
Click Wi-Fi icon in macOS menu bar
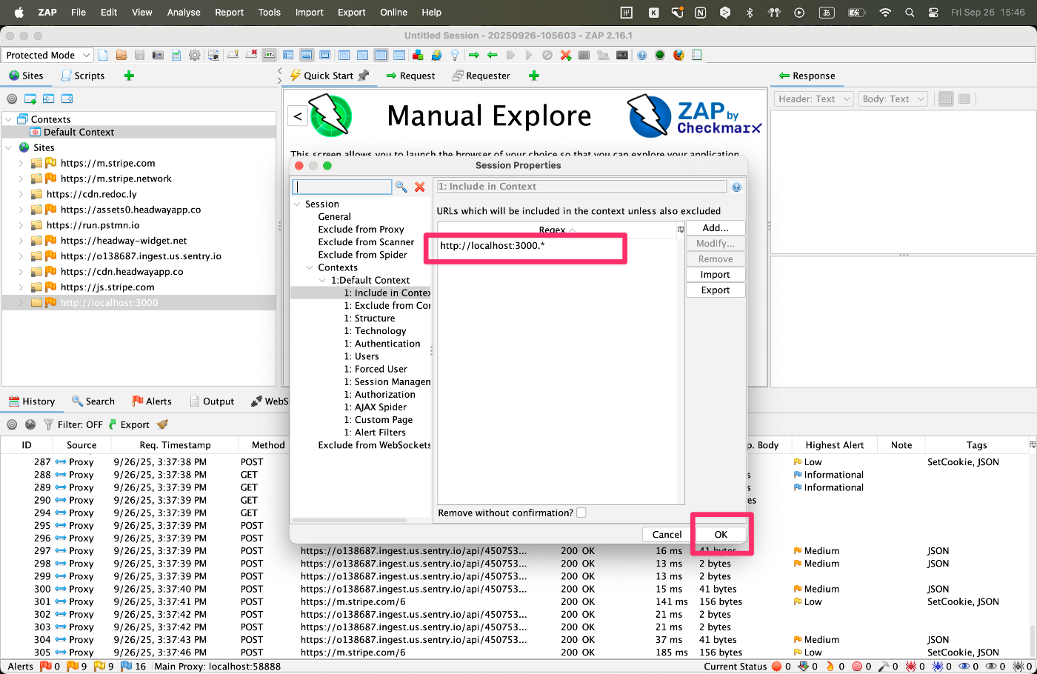[x=884, y=12]
